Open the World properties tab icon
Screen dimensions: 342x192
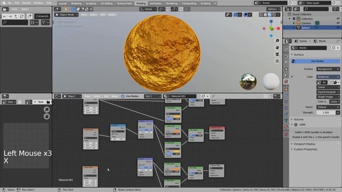tap(286, 82)
